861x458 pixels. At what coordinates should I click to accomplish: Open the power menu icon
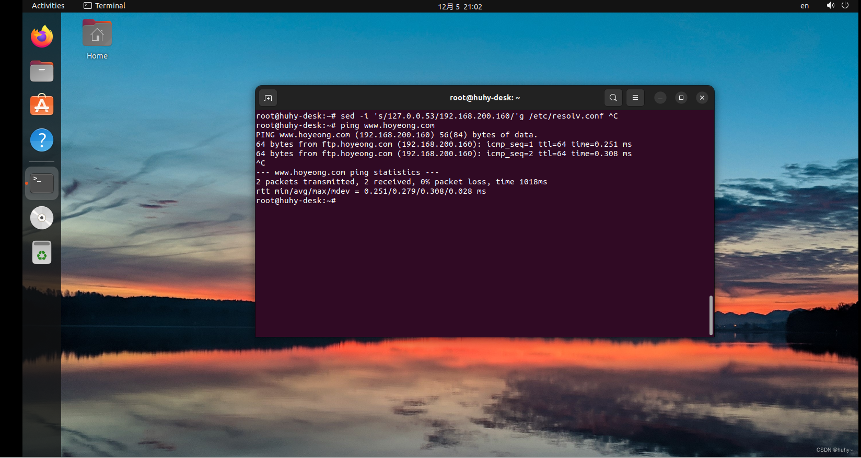[845, 6]
